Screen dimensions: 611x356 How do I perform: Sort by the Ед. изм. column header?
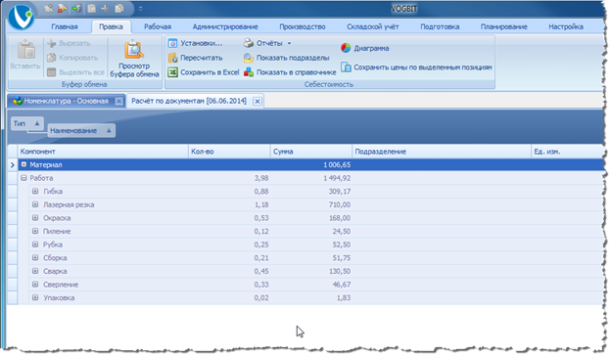[x=567, y=152]
